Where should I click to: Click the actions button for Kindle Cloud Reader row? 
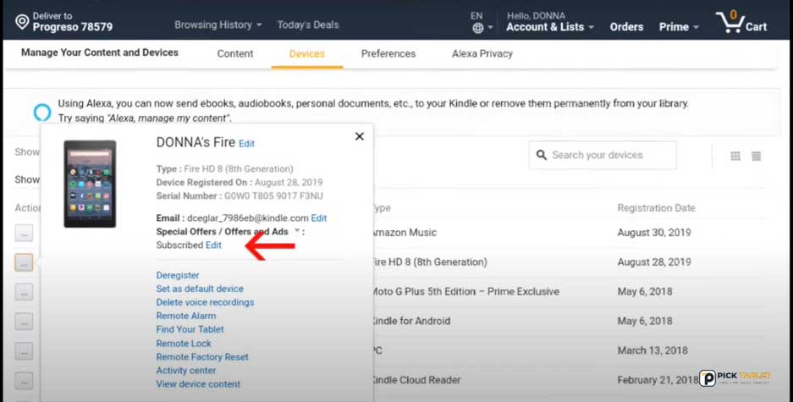24,380
